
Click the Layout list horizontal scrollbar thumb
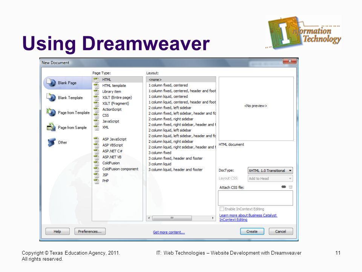point(172,218)
